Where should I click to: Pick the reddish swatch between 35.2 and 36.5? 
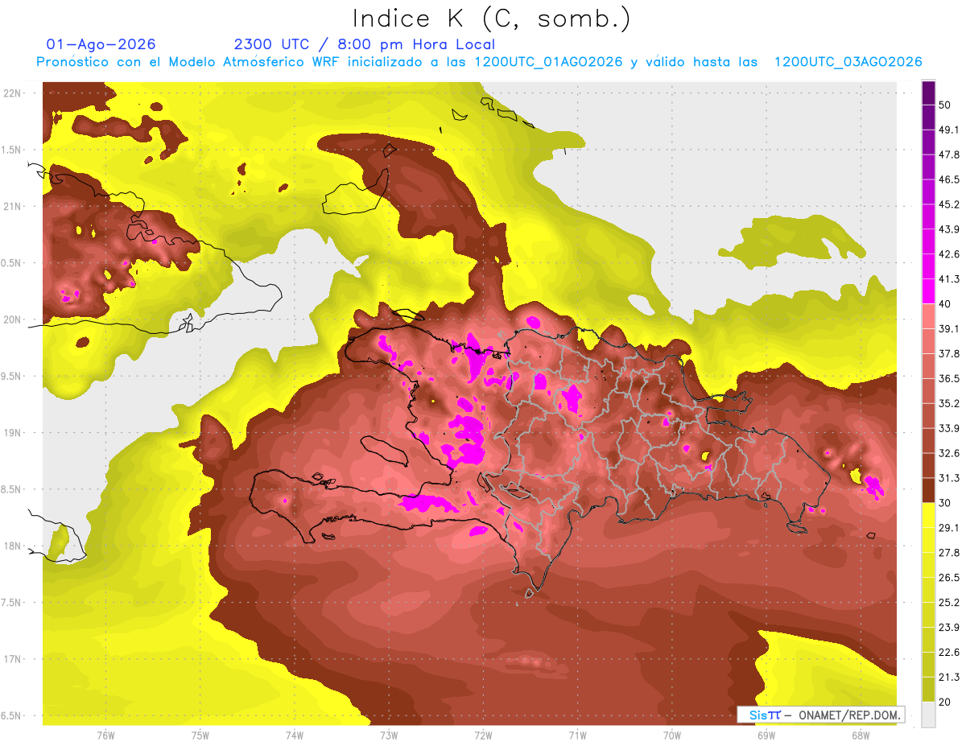928,391
